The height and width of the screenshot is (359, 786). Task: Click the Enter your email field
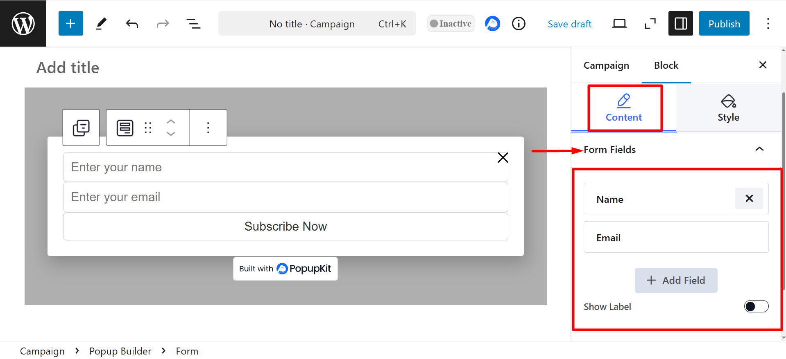pos(285,197)
